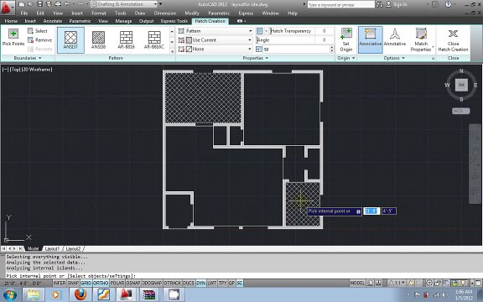This screenshot has height=302, width=483.
Task: Switch to the Express Tools ribbon tab
Action: (174, 21)
